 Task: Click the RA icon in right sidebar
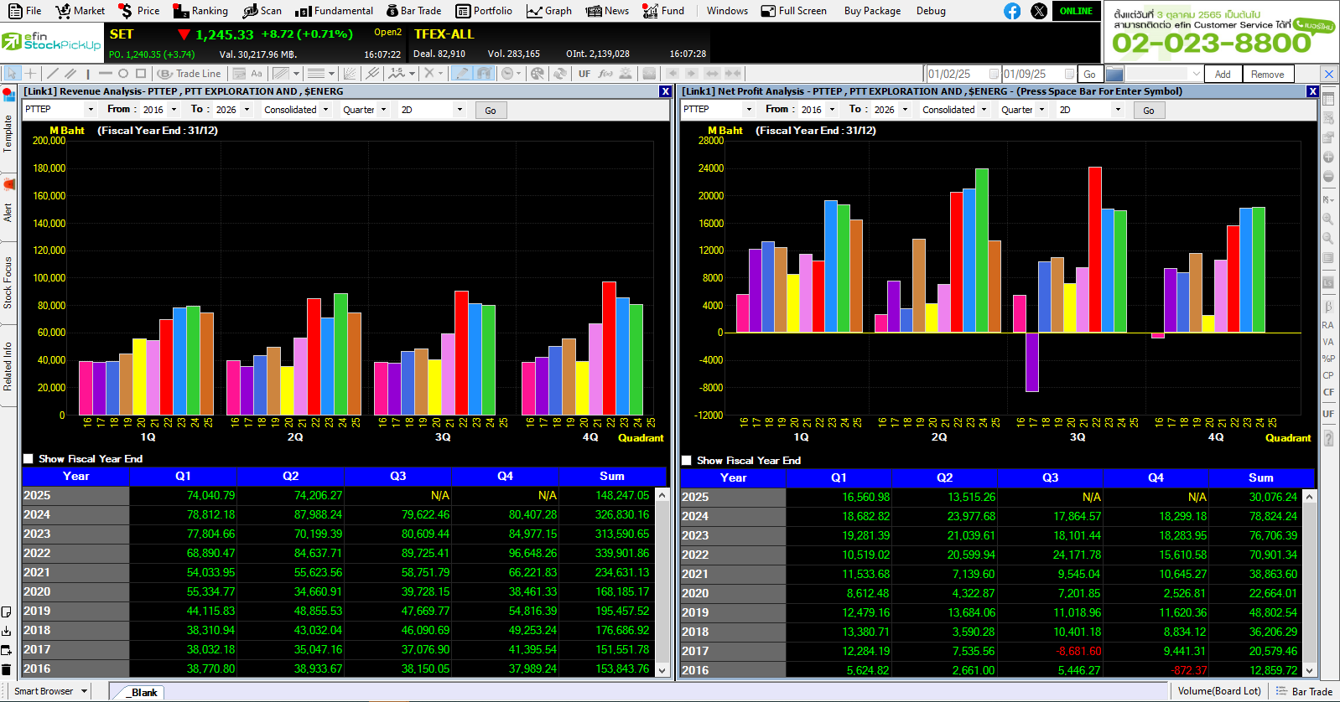(x=1328, y=325)
